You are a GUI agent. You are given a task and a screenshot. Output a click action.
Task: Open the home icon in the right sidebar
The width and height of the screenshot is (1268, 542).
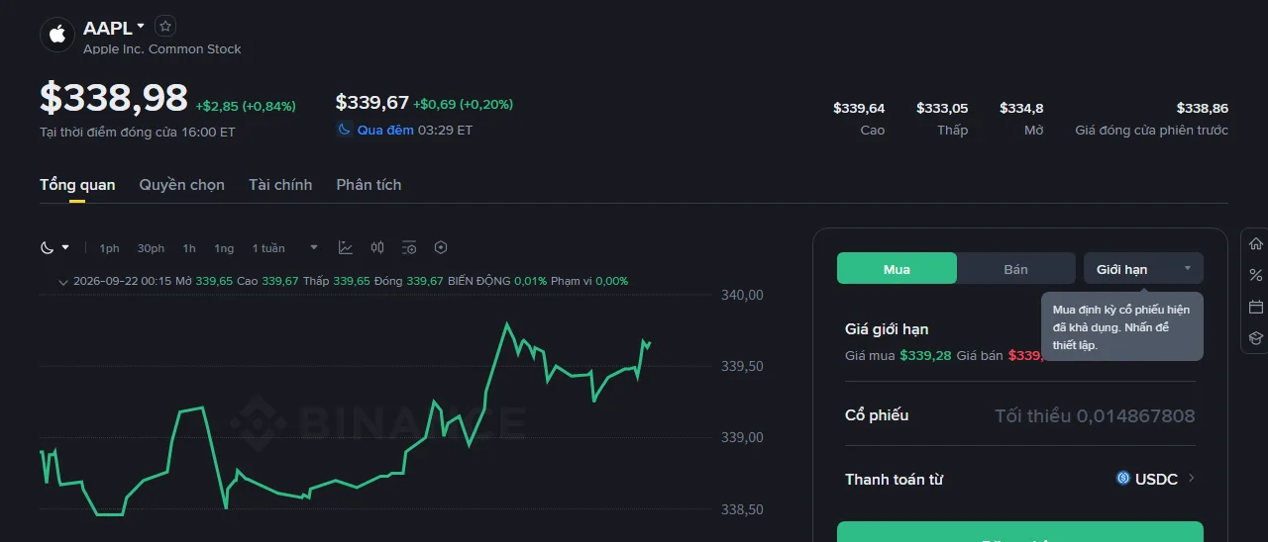coord(1255,243)
